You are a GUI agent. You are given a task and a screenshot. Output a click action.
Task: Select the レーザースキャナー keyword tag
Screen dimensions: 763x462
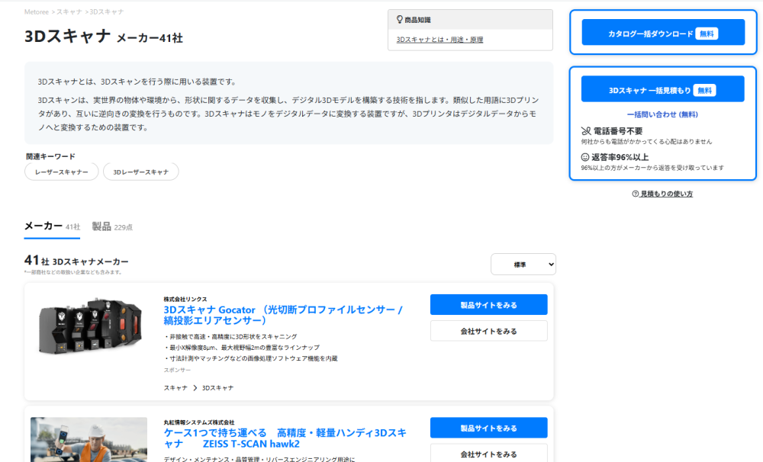61,172
